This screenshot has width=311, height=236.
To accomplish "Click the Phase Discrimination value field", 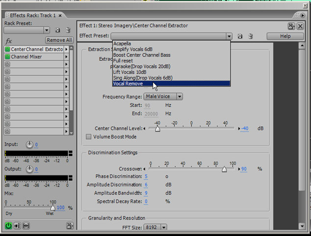I will coord(146,176).
